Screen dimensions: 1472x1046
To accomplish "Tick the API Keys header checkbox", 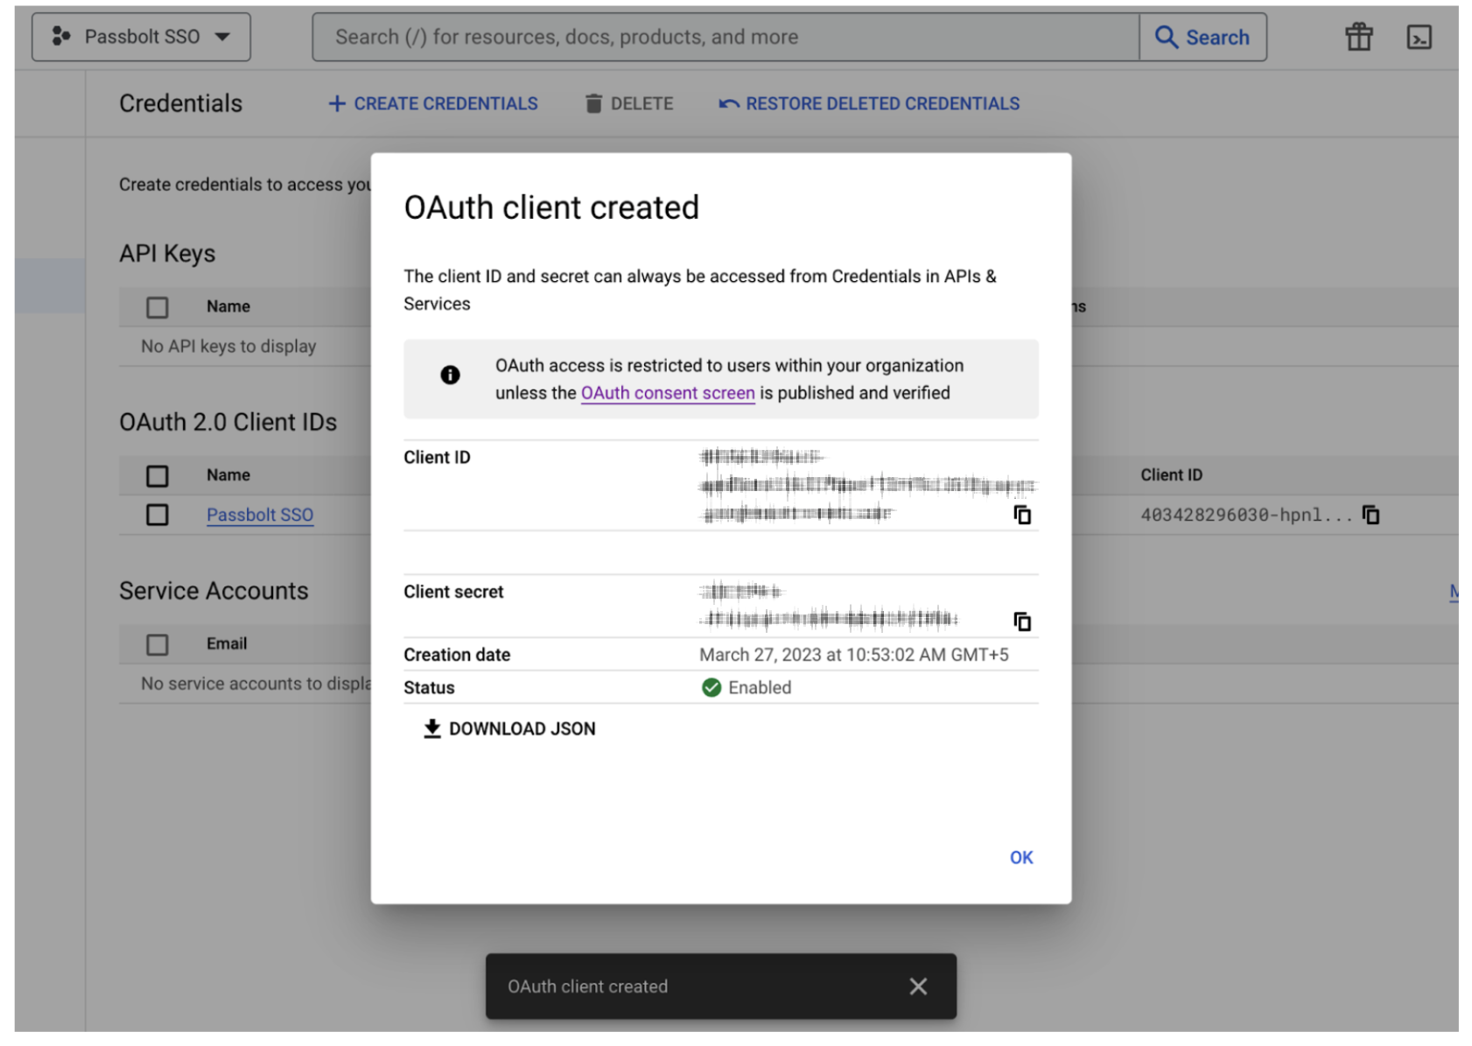I will point(158,307).
